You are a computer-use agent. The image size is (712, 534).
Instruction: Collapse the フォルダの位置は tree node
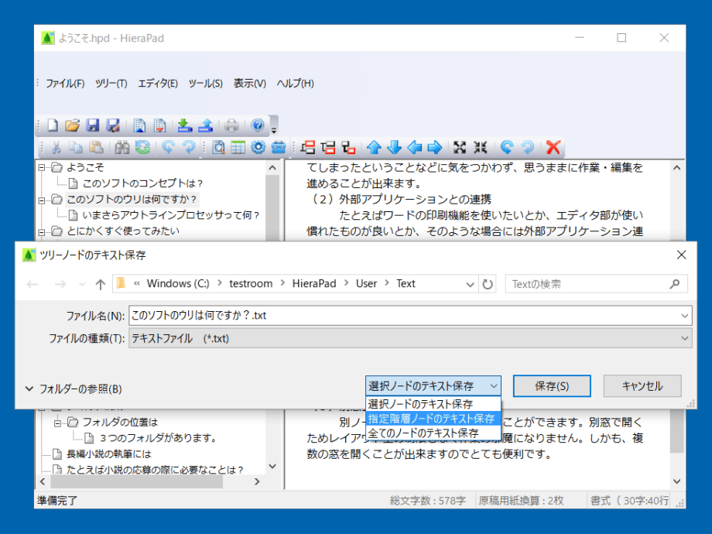coord(57,423)
